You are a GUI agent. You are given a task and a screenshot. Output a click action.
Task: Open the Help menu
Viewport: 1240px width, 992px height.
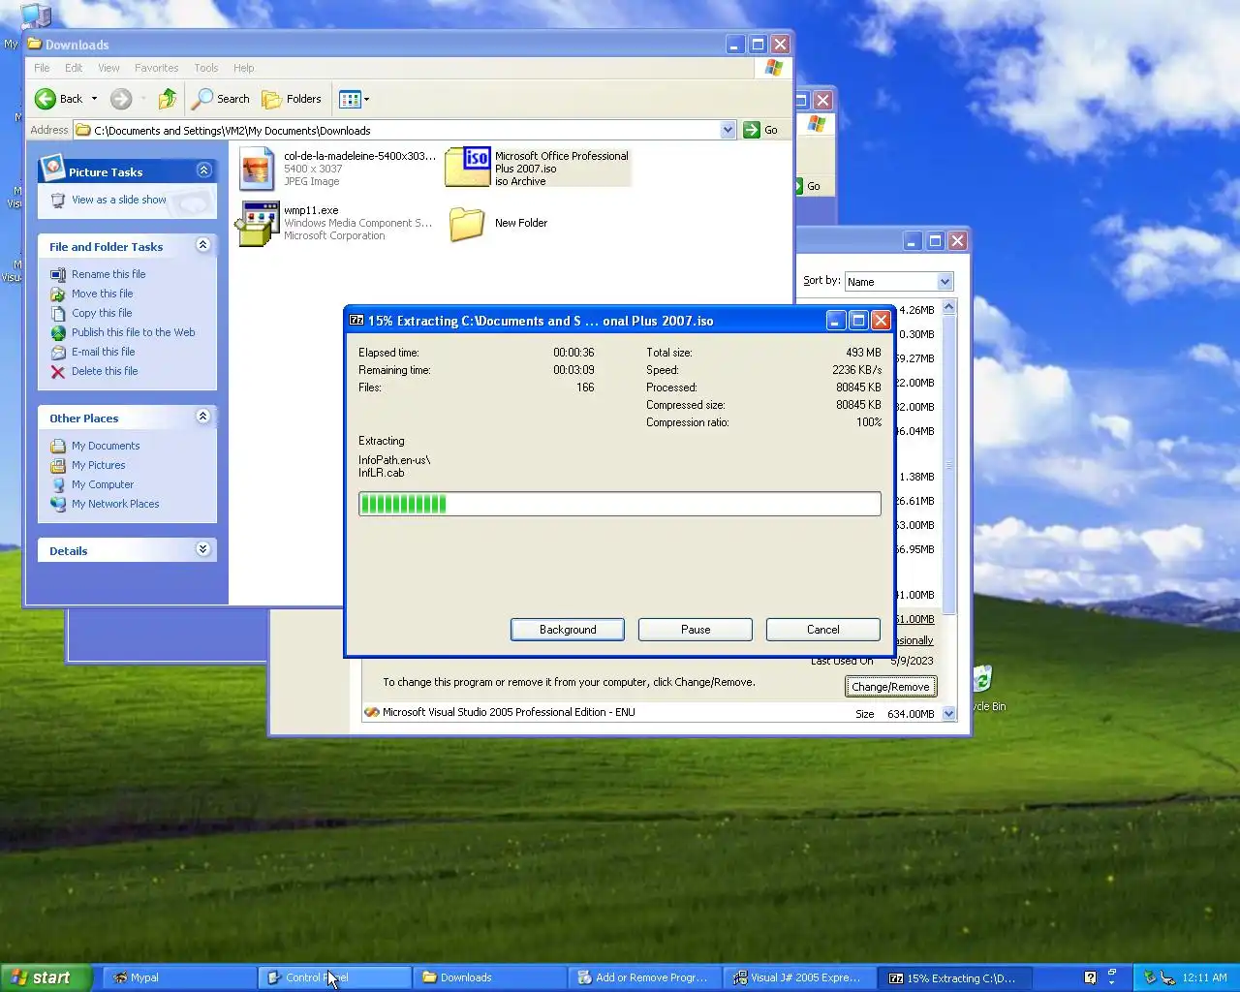click(x=243, y=68)
